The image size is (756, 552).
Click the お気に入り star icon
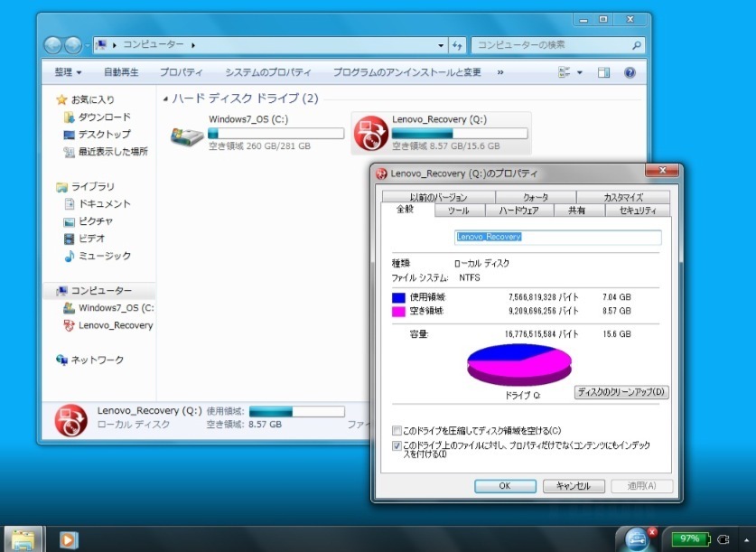coord(61,99)
